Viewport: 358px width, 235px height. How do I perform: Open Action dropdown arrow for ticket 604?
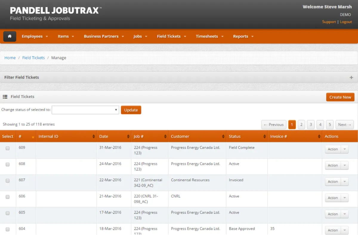coord(345,230)
